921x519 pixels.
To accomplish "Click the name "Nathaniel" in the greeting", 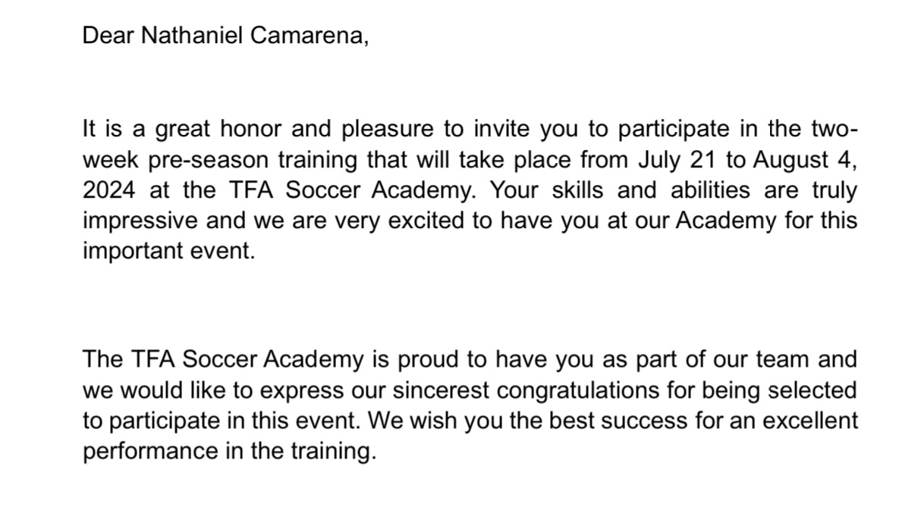I will pyautogui.click(x=185, y=36).
